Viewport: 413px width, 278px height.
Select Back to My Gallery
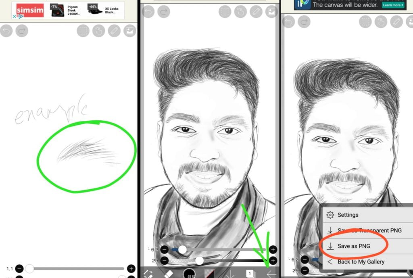tap(361, 262)
